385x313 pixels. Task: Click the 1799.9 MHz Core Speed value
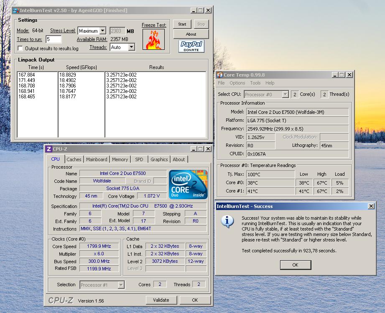click(x=99, y=246)
